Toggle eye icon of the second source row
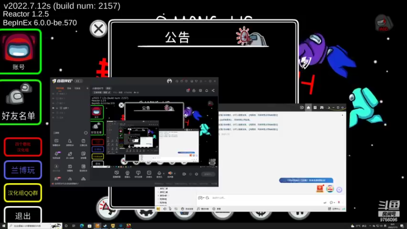This screenshot has height=229, width=407. 53,98
